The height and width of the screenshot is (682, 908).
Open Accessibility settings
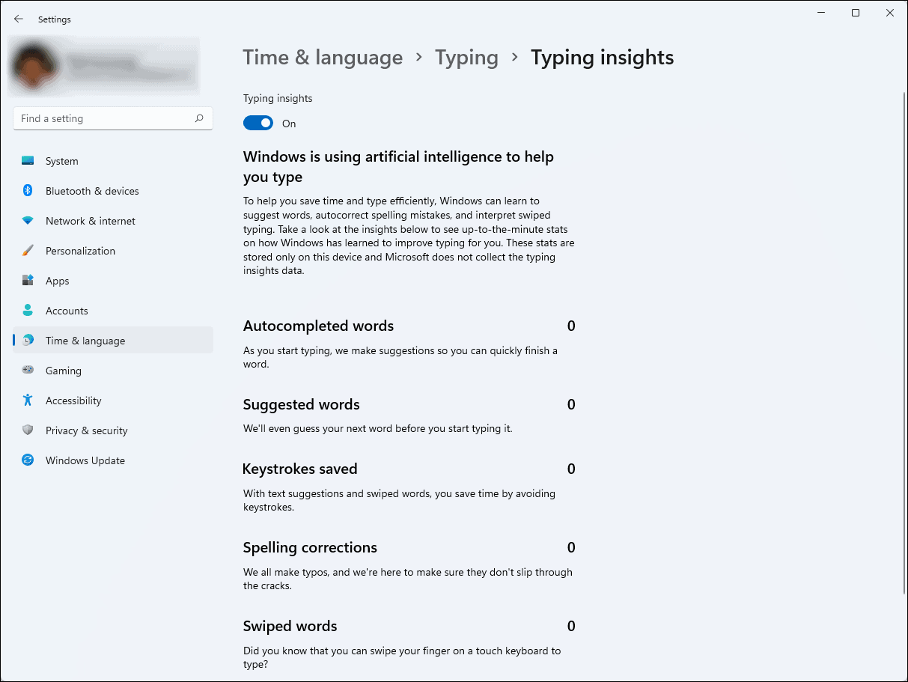pos(27,400)
